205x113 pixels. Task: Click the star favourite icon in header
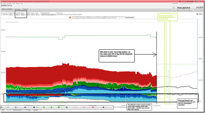(197, 8)
